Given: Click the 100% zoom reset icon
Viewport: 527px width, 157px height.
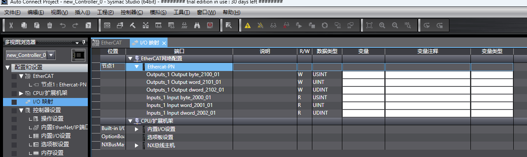Looking at the screenshot, I should 408,26.
